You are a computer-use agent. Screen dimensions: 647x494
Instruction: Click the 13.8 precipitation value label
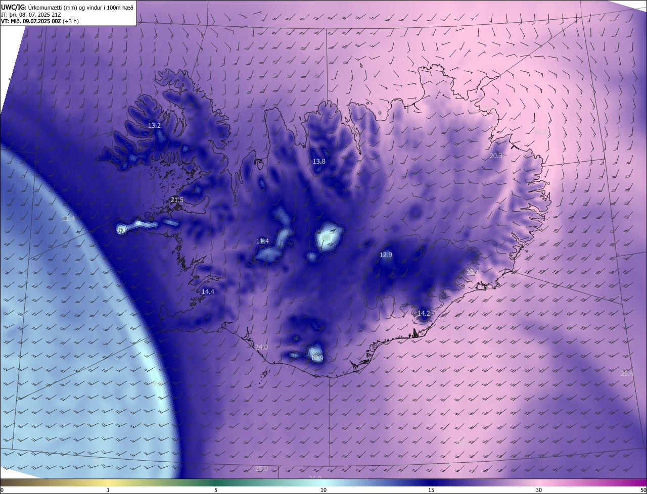tap(319, 162)
